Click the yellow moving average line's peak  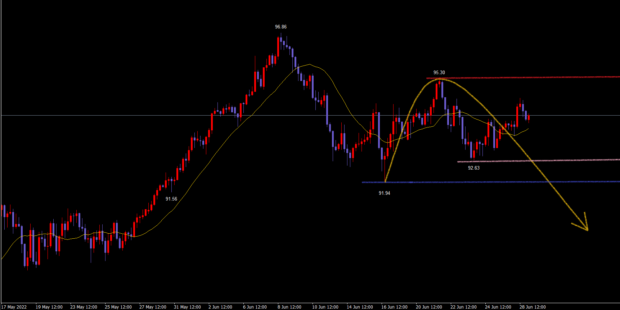pyautogui.click(x=309, y=64)
